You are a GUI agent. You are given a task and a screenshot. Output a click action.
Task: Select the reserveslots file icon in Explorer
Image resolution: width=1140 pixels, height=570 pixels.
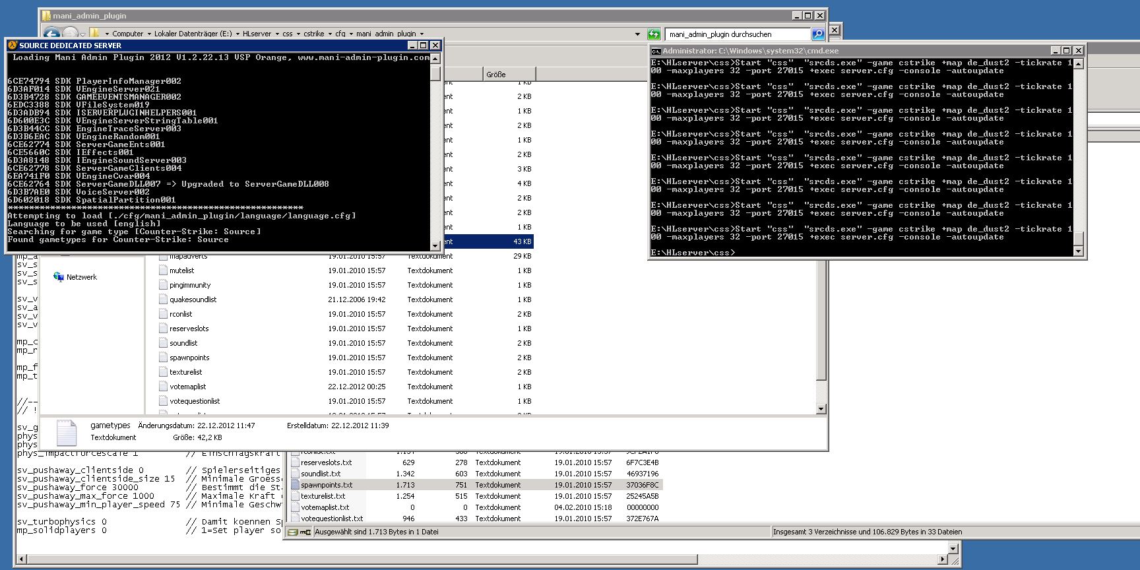point(163,329)
